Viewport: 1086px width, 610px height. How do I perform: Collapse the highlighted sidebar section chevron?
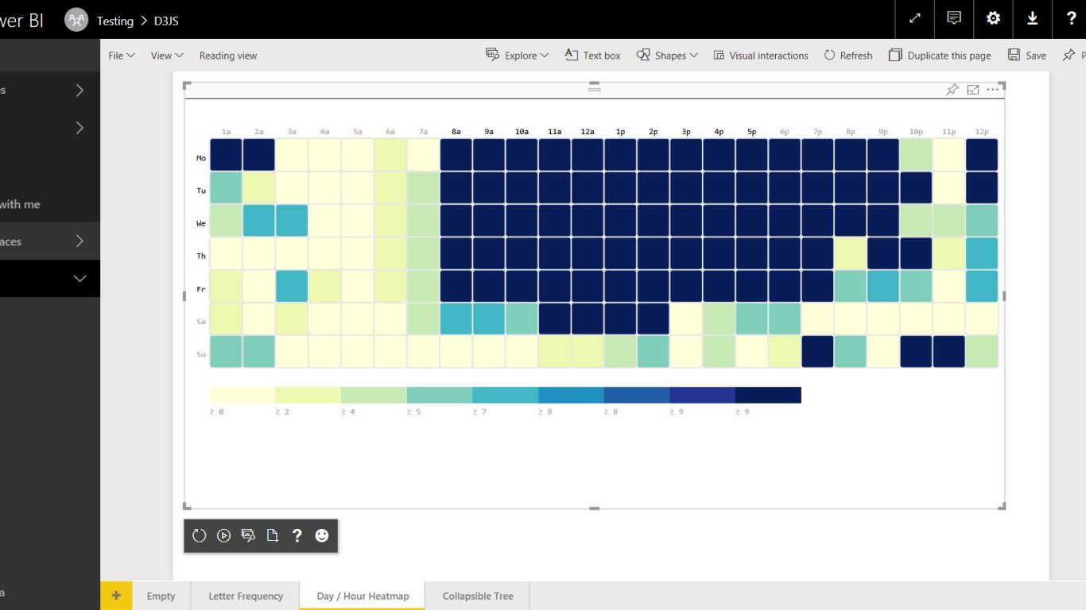pyautogui.click(x=80, y=279)
